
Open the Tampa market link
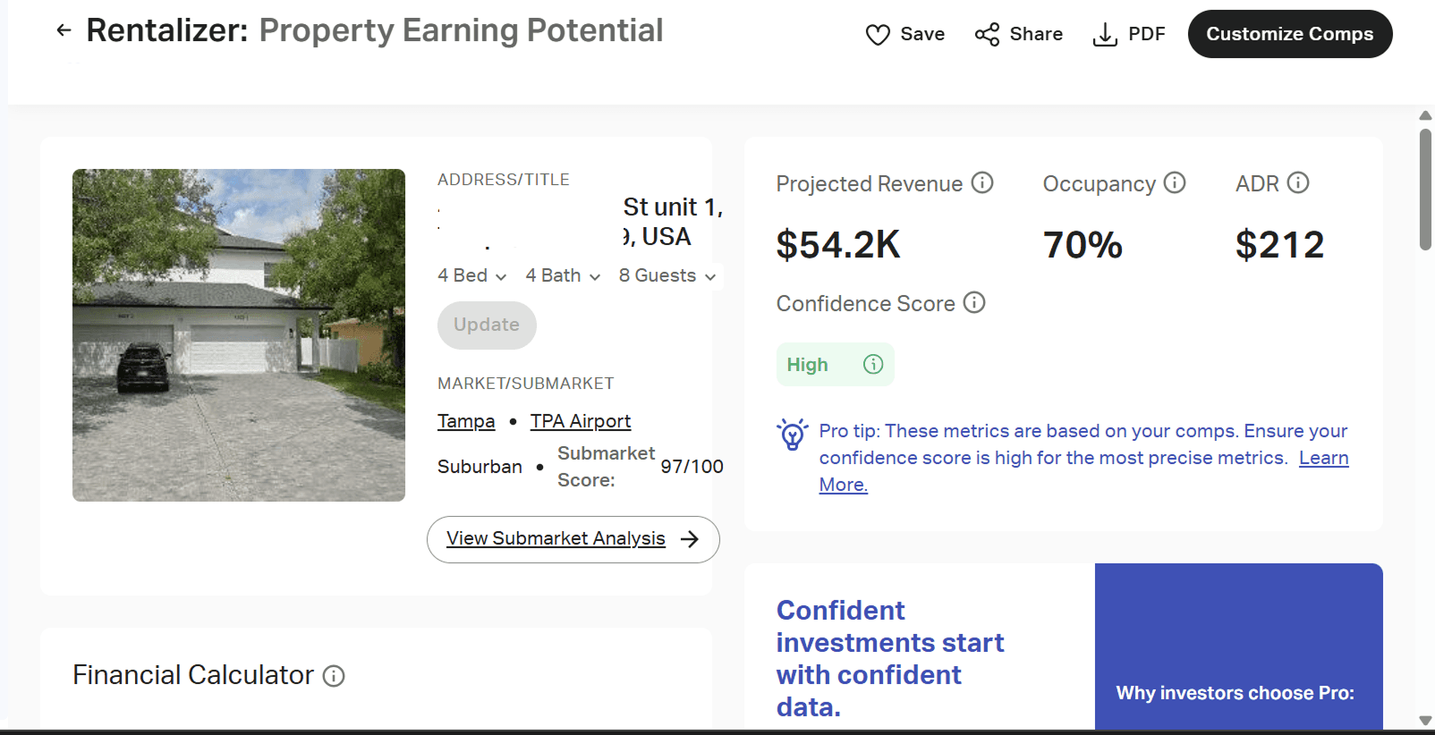(x=466, y=421)
